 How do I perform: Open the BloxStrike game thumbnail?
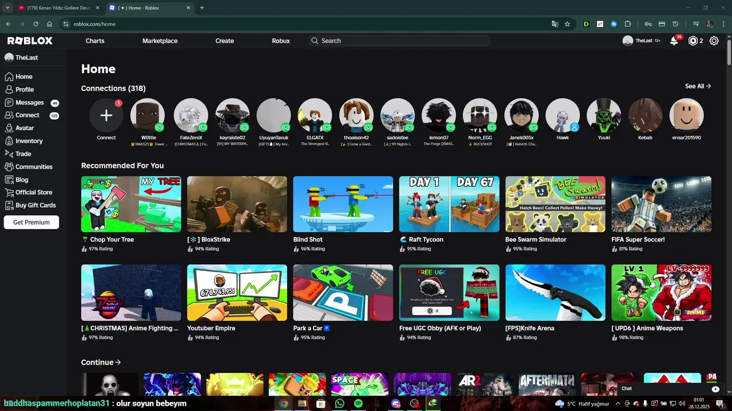coord(237,204)
